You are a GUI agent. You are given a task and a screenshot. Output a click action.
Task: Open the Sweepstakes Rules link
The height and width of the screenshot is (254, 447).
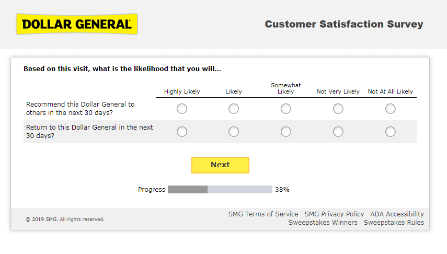pos(394,223)
